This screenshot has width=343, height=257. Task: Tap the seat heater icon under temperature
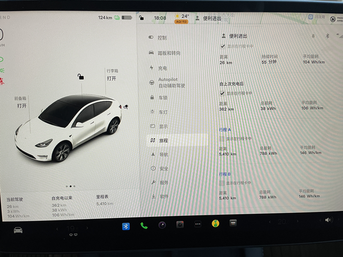coord(73,235)
